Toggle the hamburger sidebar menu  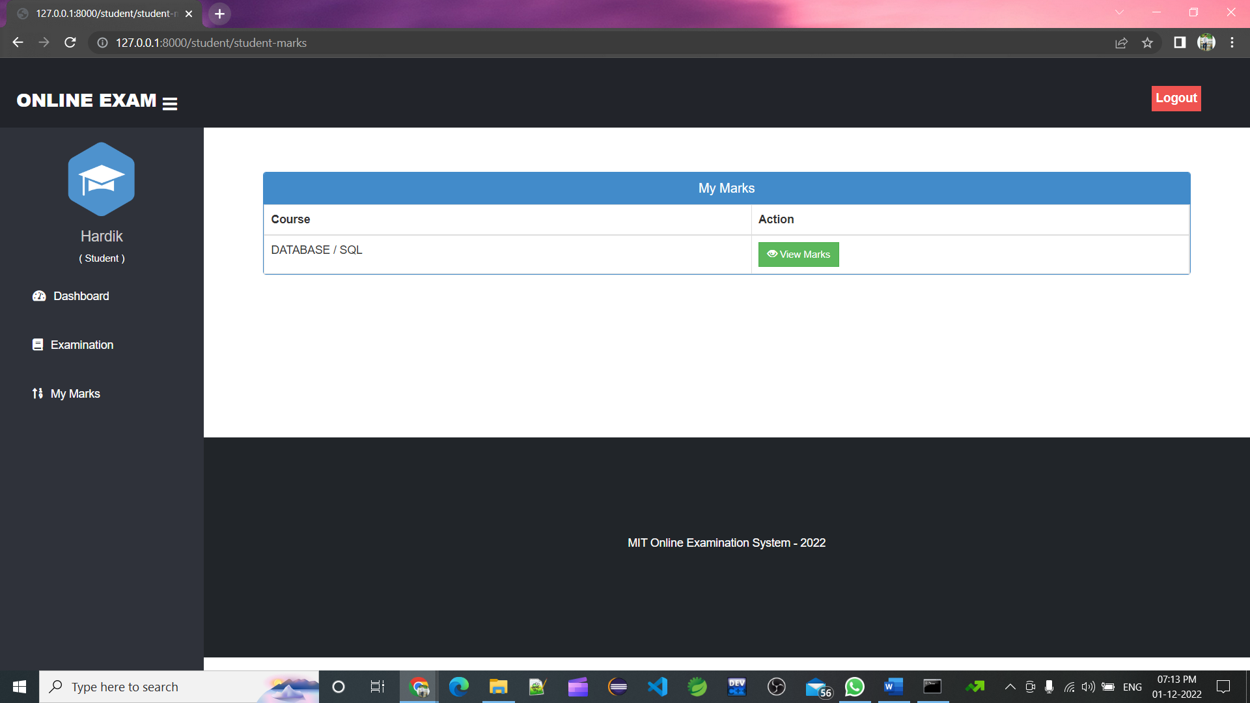tap(170, 103)
